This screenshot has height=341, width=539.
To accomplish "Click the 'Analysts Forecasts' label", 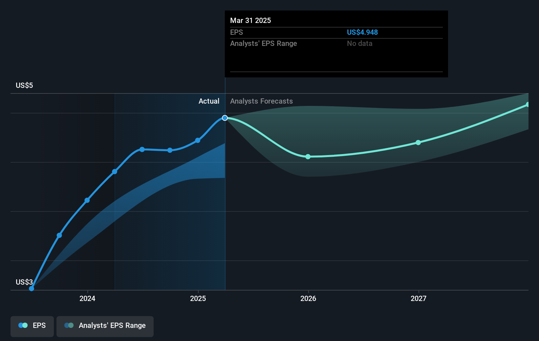I will tap(261, 101).
